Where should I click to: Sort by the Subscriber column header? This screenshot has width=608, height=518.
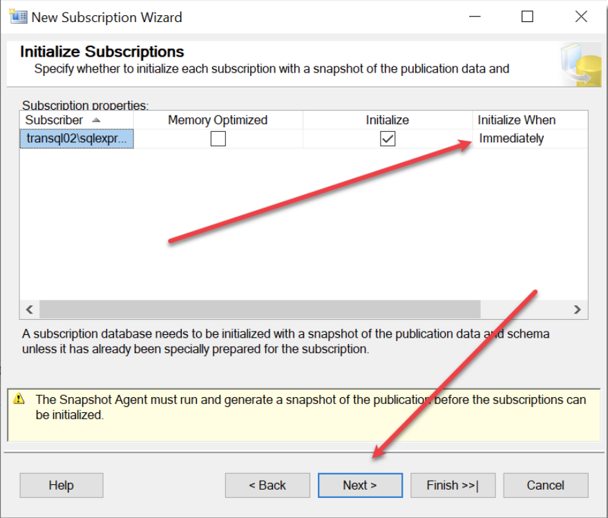click(77, 119)
